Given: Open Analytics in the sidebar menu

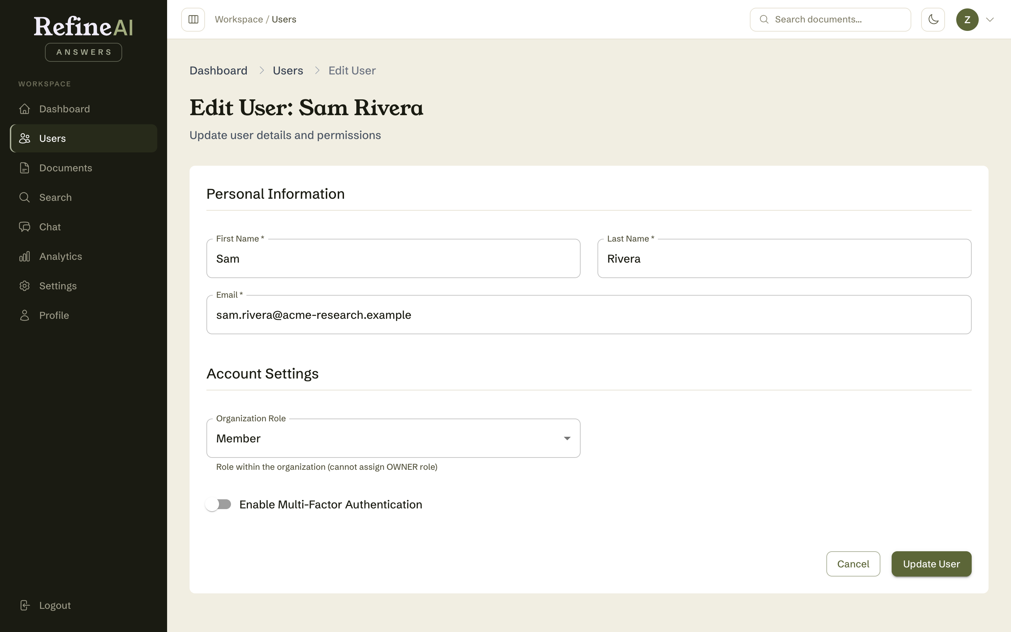Looking at the screenshot, I should (84, 256).
